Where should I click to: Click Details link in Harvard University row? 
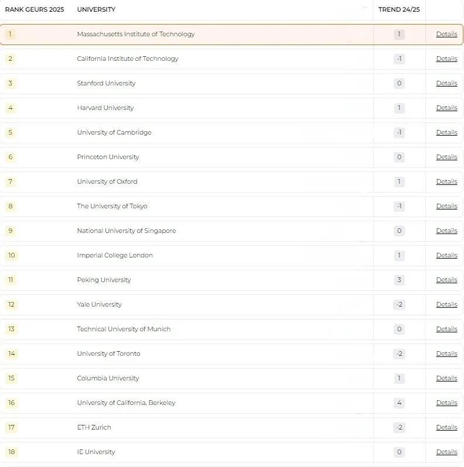coord(446,108)
